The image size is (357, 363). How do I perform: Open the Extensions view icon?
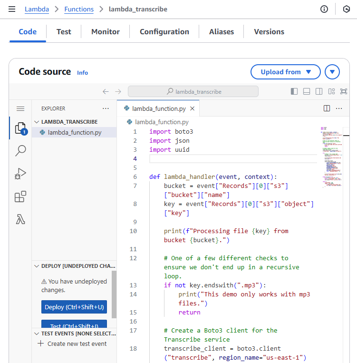[x=20, y=196]
